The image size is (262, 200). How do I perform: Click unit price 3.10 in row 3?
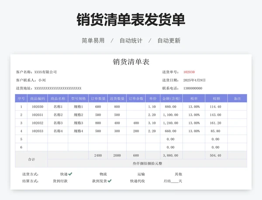pyautogui.click(x=152, y=123)
